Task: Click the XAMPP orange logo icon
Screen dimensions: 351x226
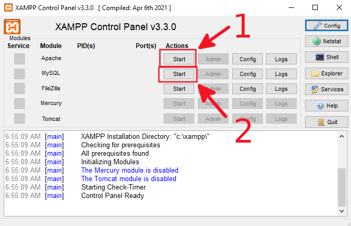Action: point(12,27)
